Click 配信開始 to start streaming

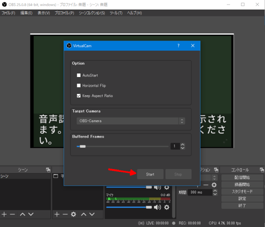(242, 177)
